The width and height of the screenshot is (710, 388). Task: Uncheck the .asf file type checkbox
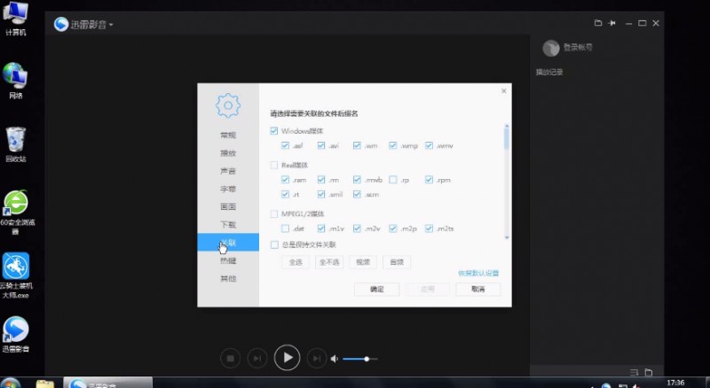285,145
